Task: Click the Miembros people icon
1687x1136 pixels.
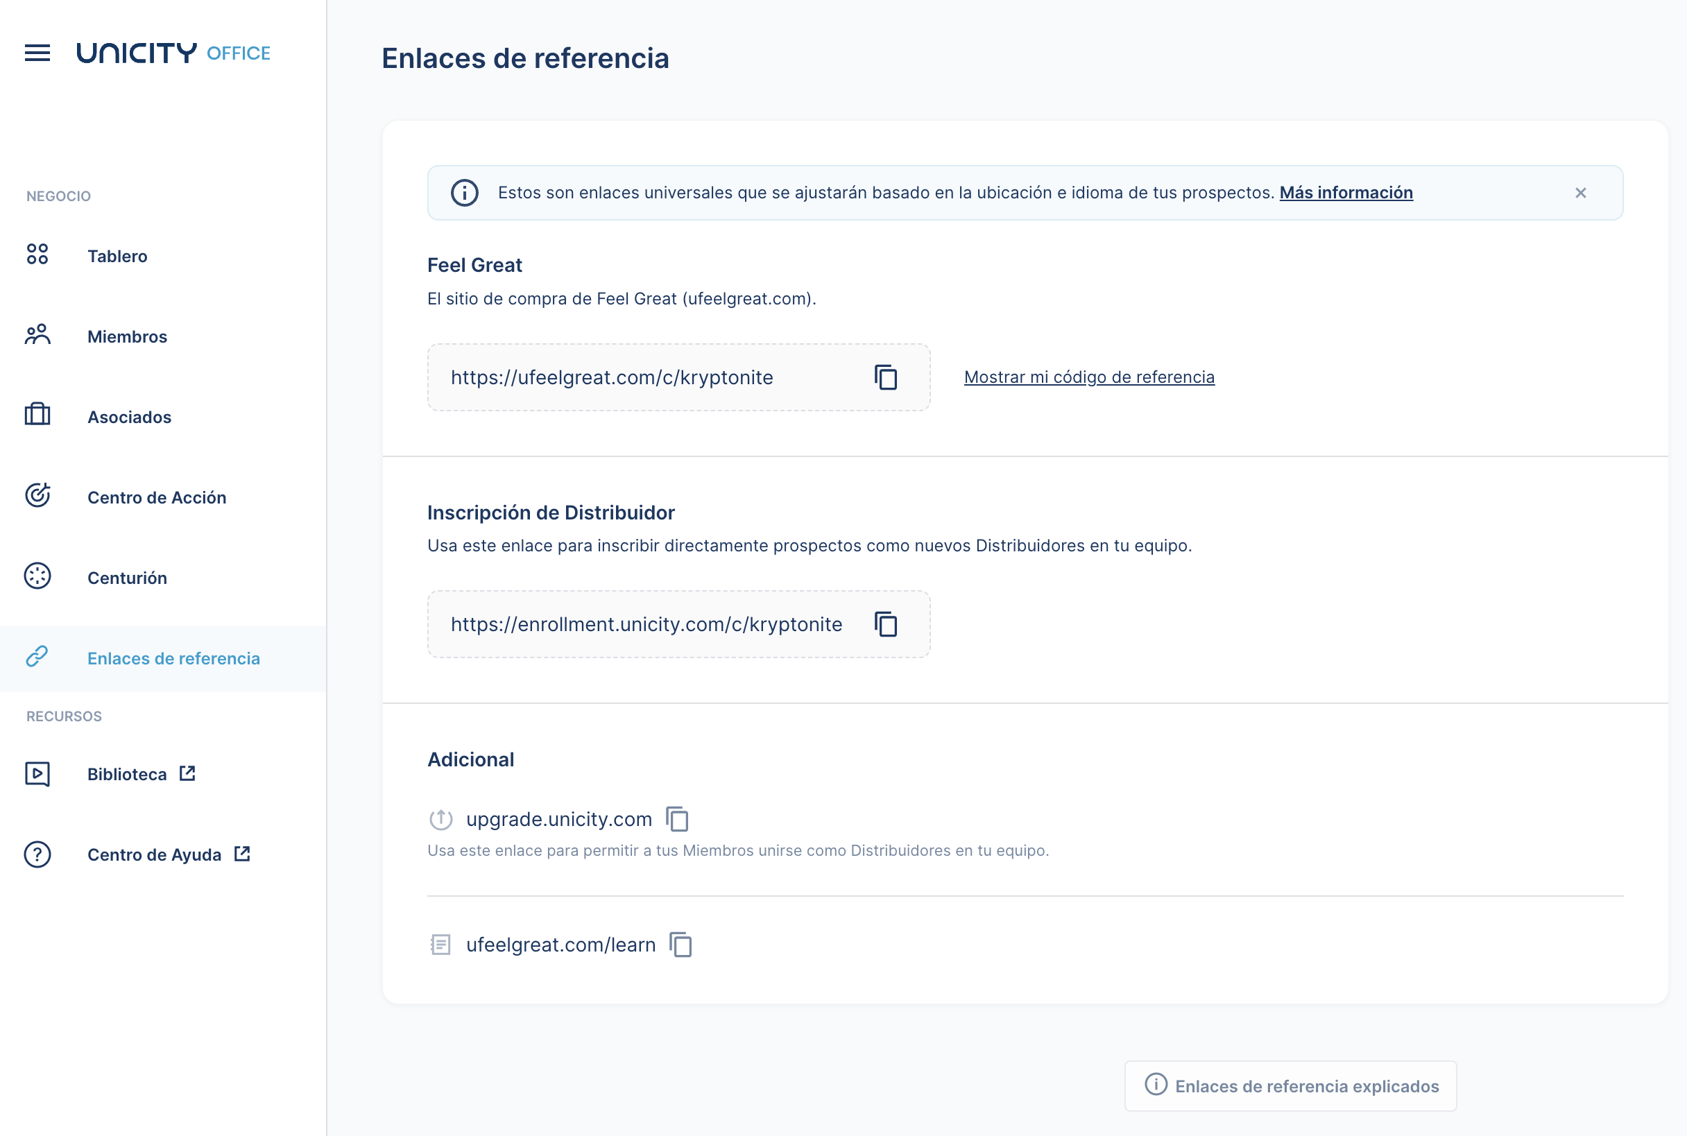Action: click(37, 335)
